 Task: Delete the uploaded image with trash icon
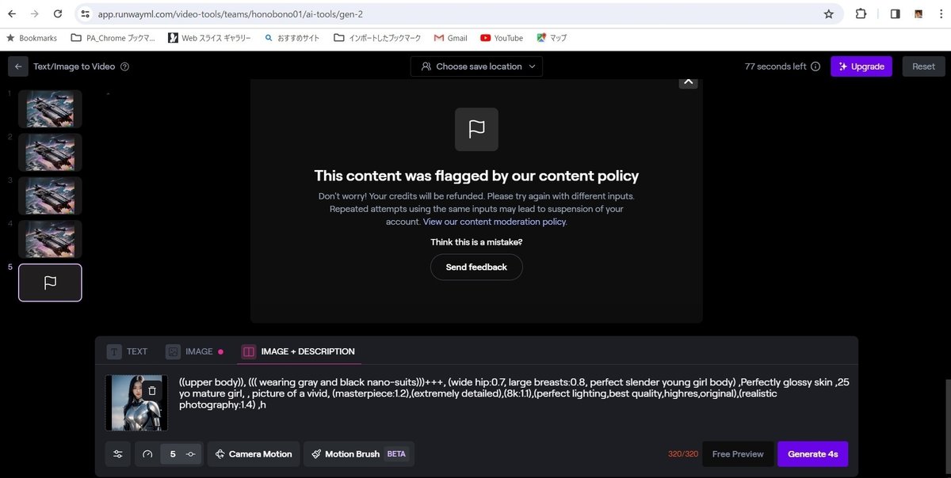152,390
